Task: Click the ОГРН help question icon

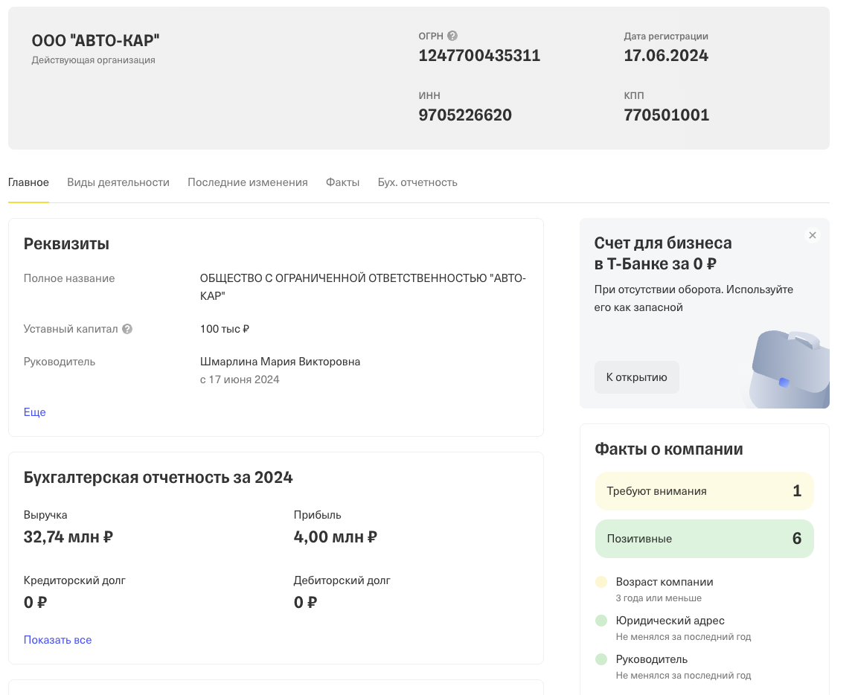Action: 452,36
